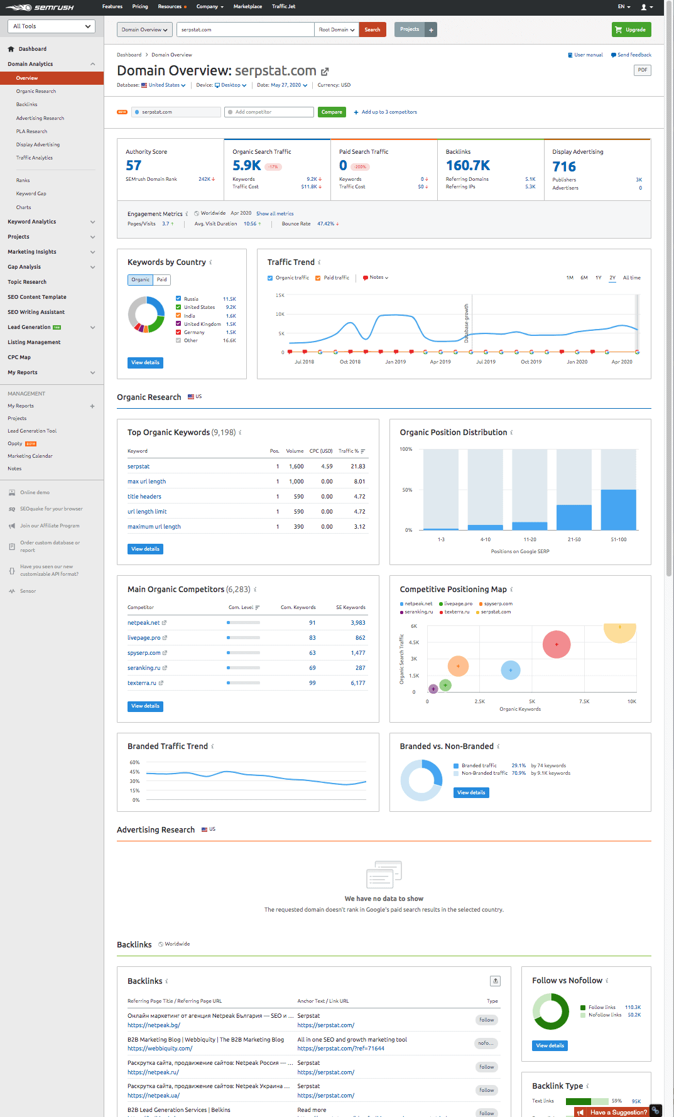The image size is (674, 1117).
Task: Toggle the Paid traffic checkbox
Action: pyautogui.click(x=318, y=278)
